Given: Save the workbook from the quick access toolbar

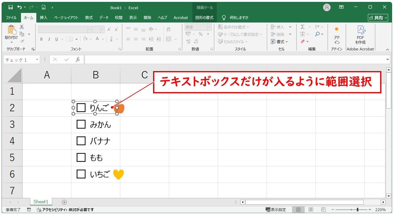Looking at the screenshot, I should click(10, 7).
